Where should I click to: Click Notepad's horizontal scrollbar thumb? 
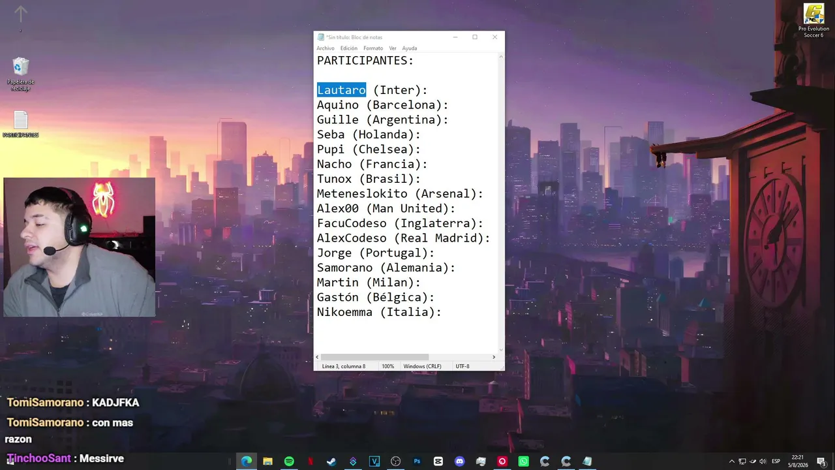pyautogui.click(x=375, y=357)
